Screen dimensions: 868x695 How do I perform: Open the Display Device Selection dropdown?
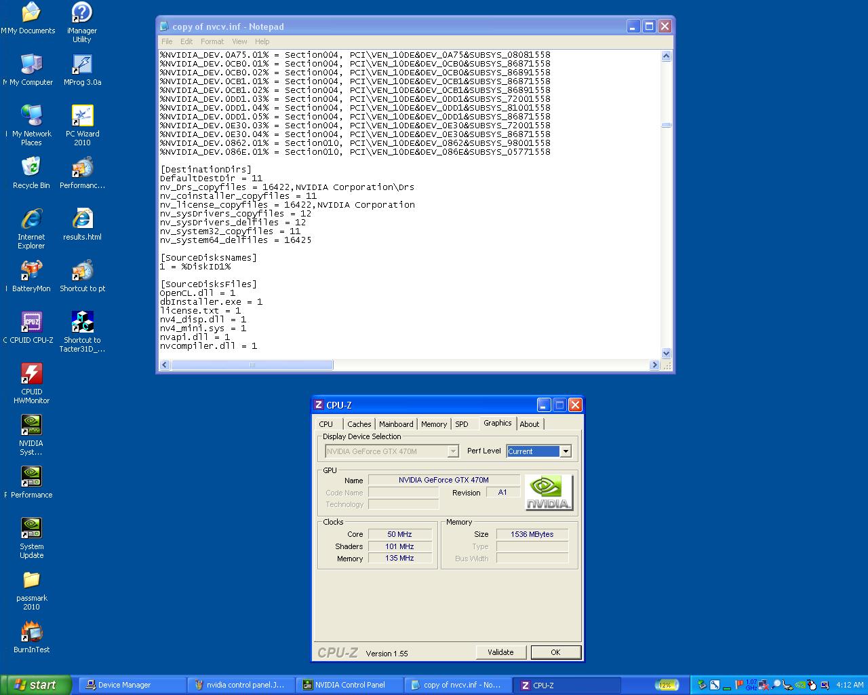pos(453,451)
